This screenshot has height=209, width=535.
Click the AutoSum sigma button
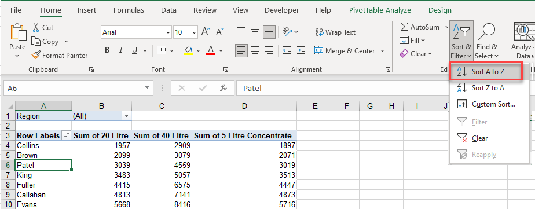point(420,27)
